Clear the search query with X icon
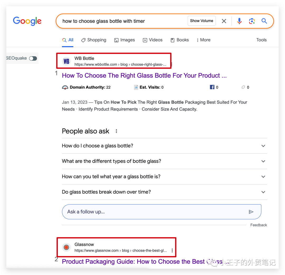Image resolution: width=285 pixels, height=275 pixels. (x=224, y=21)
